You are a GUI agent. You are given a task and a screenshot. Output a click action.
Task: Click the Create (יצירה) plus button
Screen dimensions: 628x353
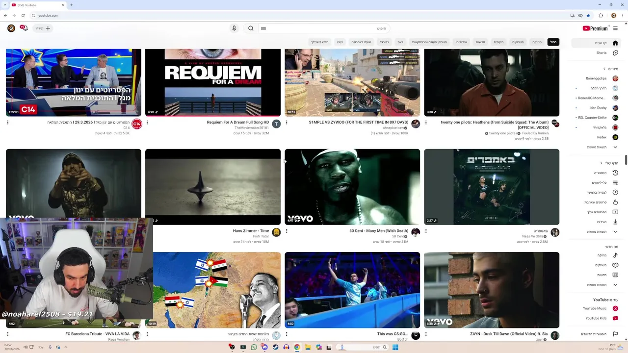click(x=43, y=28)
